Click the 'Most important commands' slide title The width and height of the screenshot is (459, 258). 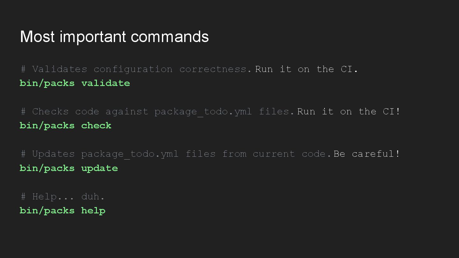coord(114,37)
